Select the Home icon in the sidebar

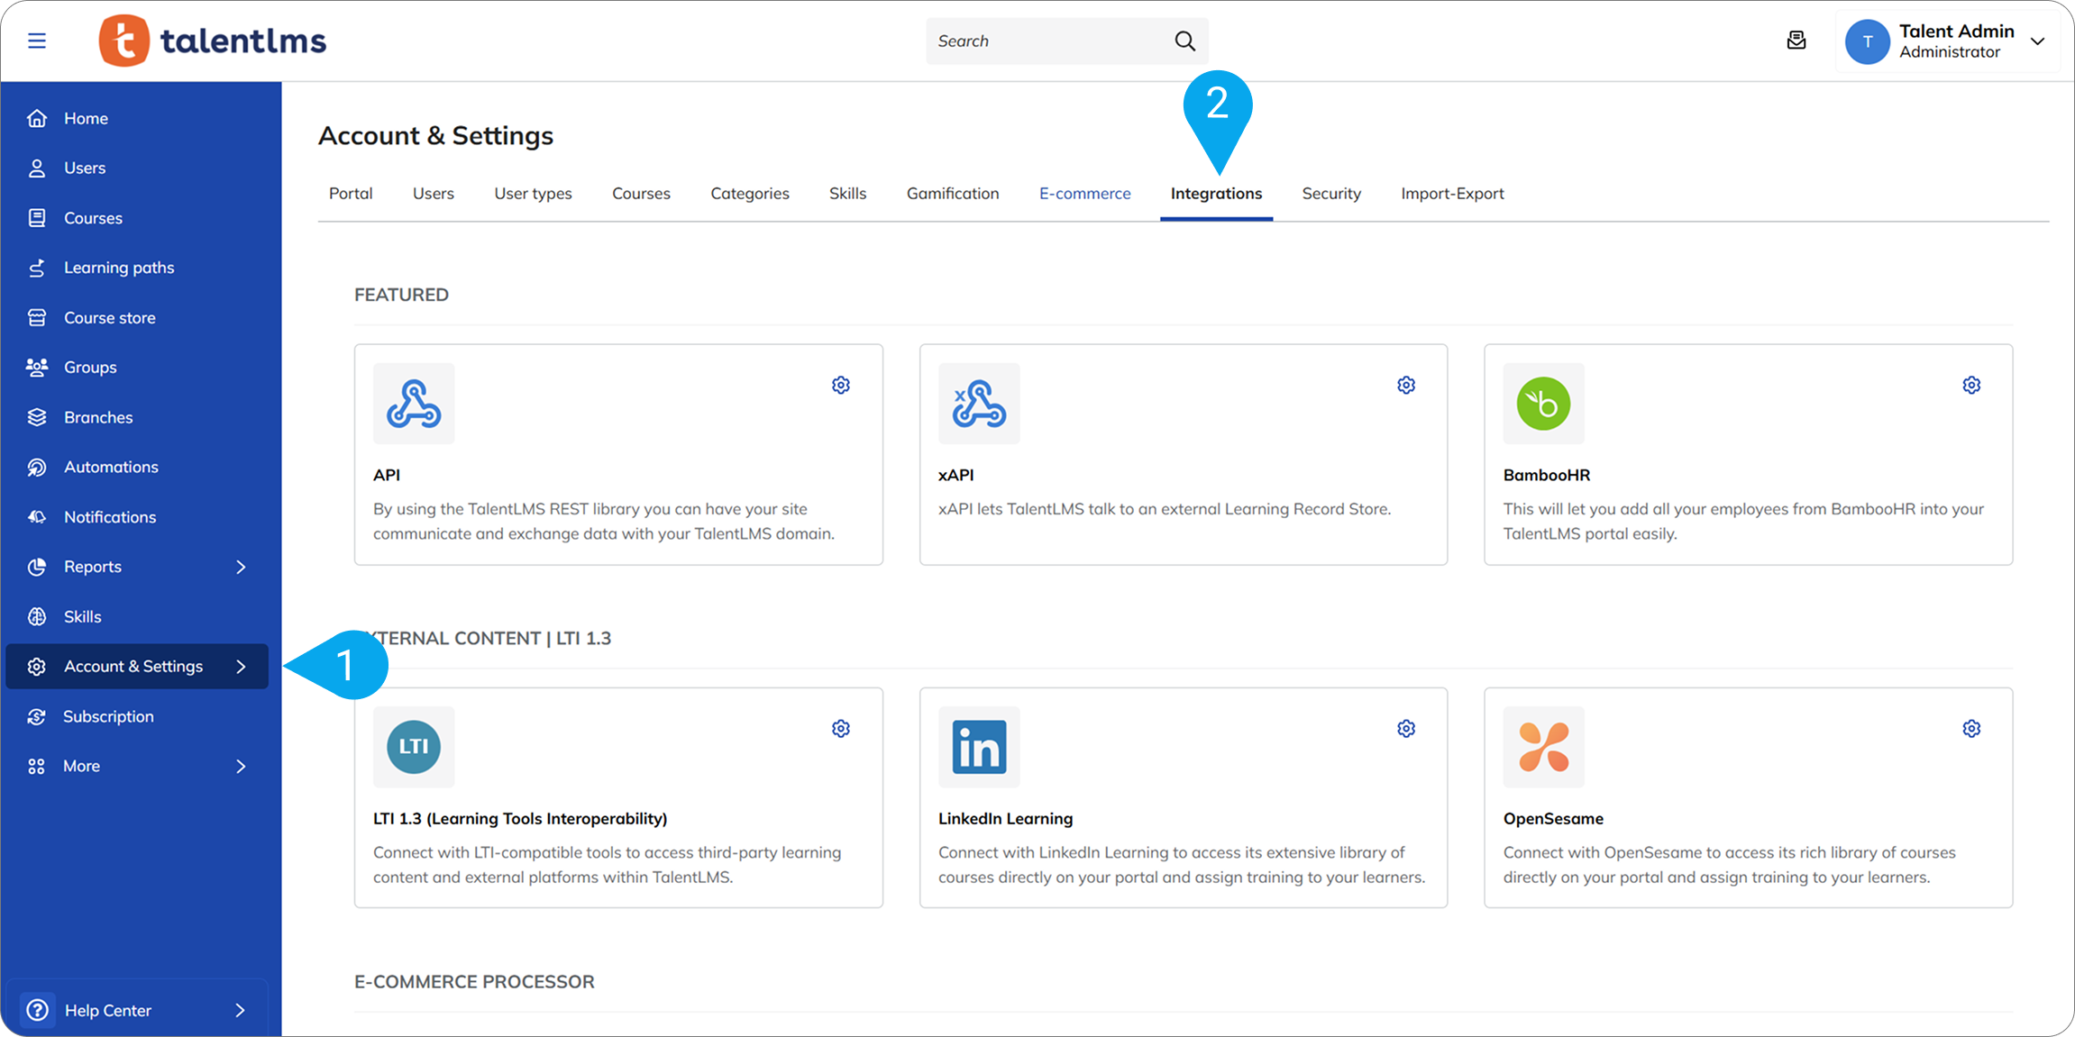pyautogui.click(x=37, y=118)
